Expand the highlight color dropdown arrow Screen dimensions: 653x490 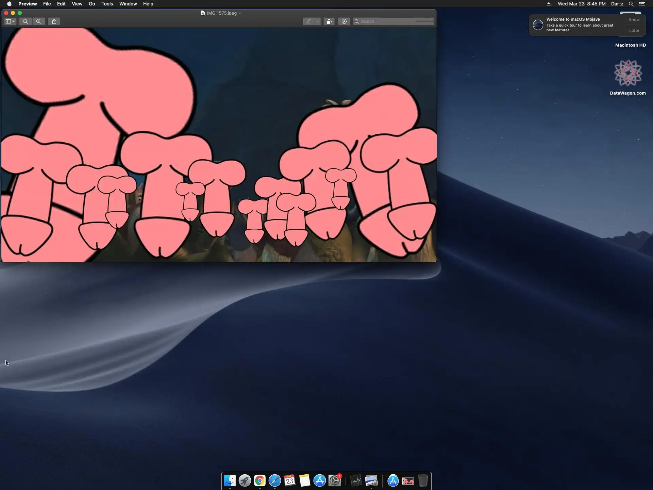[x=318, y=21]
